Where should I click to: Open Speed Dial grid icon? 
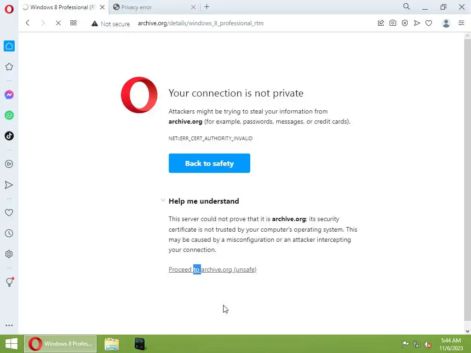point(73,23)
